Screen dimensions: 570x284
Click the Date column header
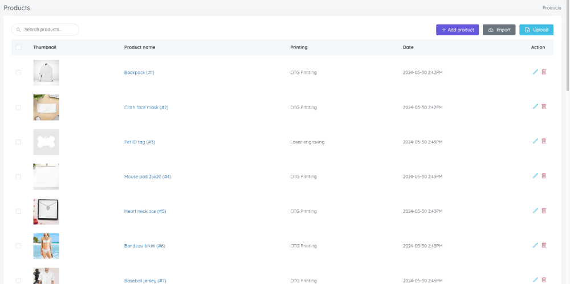coord(408,47)
